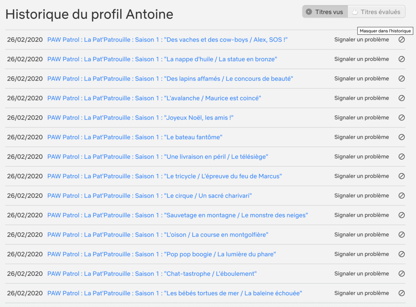Switch to the Titres évalués tab
416x307 pixels.
[x=376, y=12]
